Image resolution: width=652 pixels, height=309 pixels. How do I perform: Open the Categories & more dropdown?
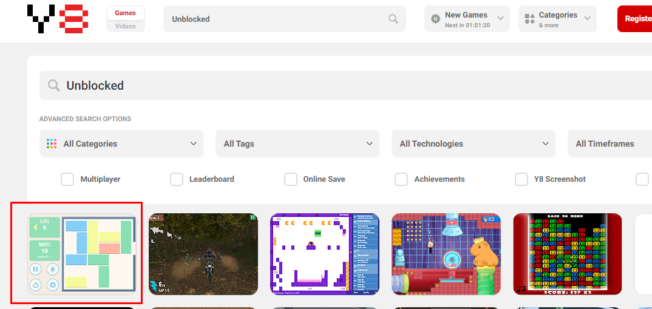(x=557, y=19)
